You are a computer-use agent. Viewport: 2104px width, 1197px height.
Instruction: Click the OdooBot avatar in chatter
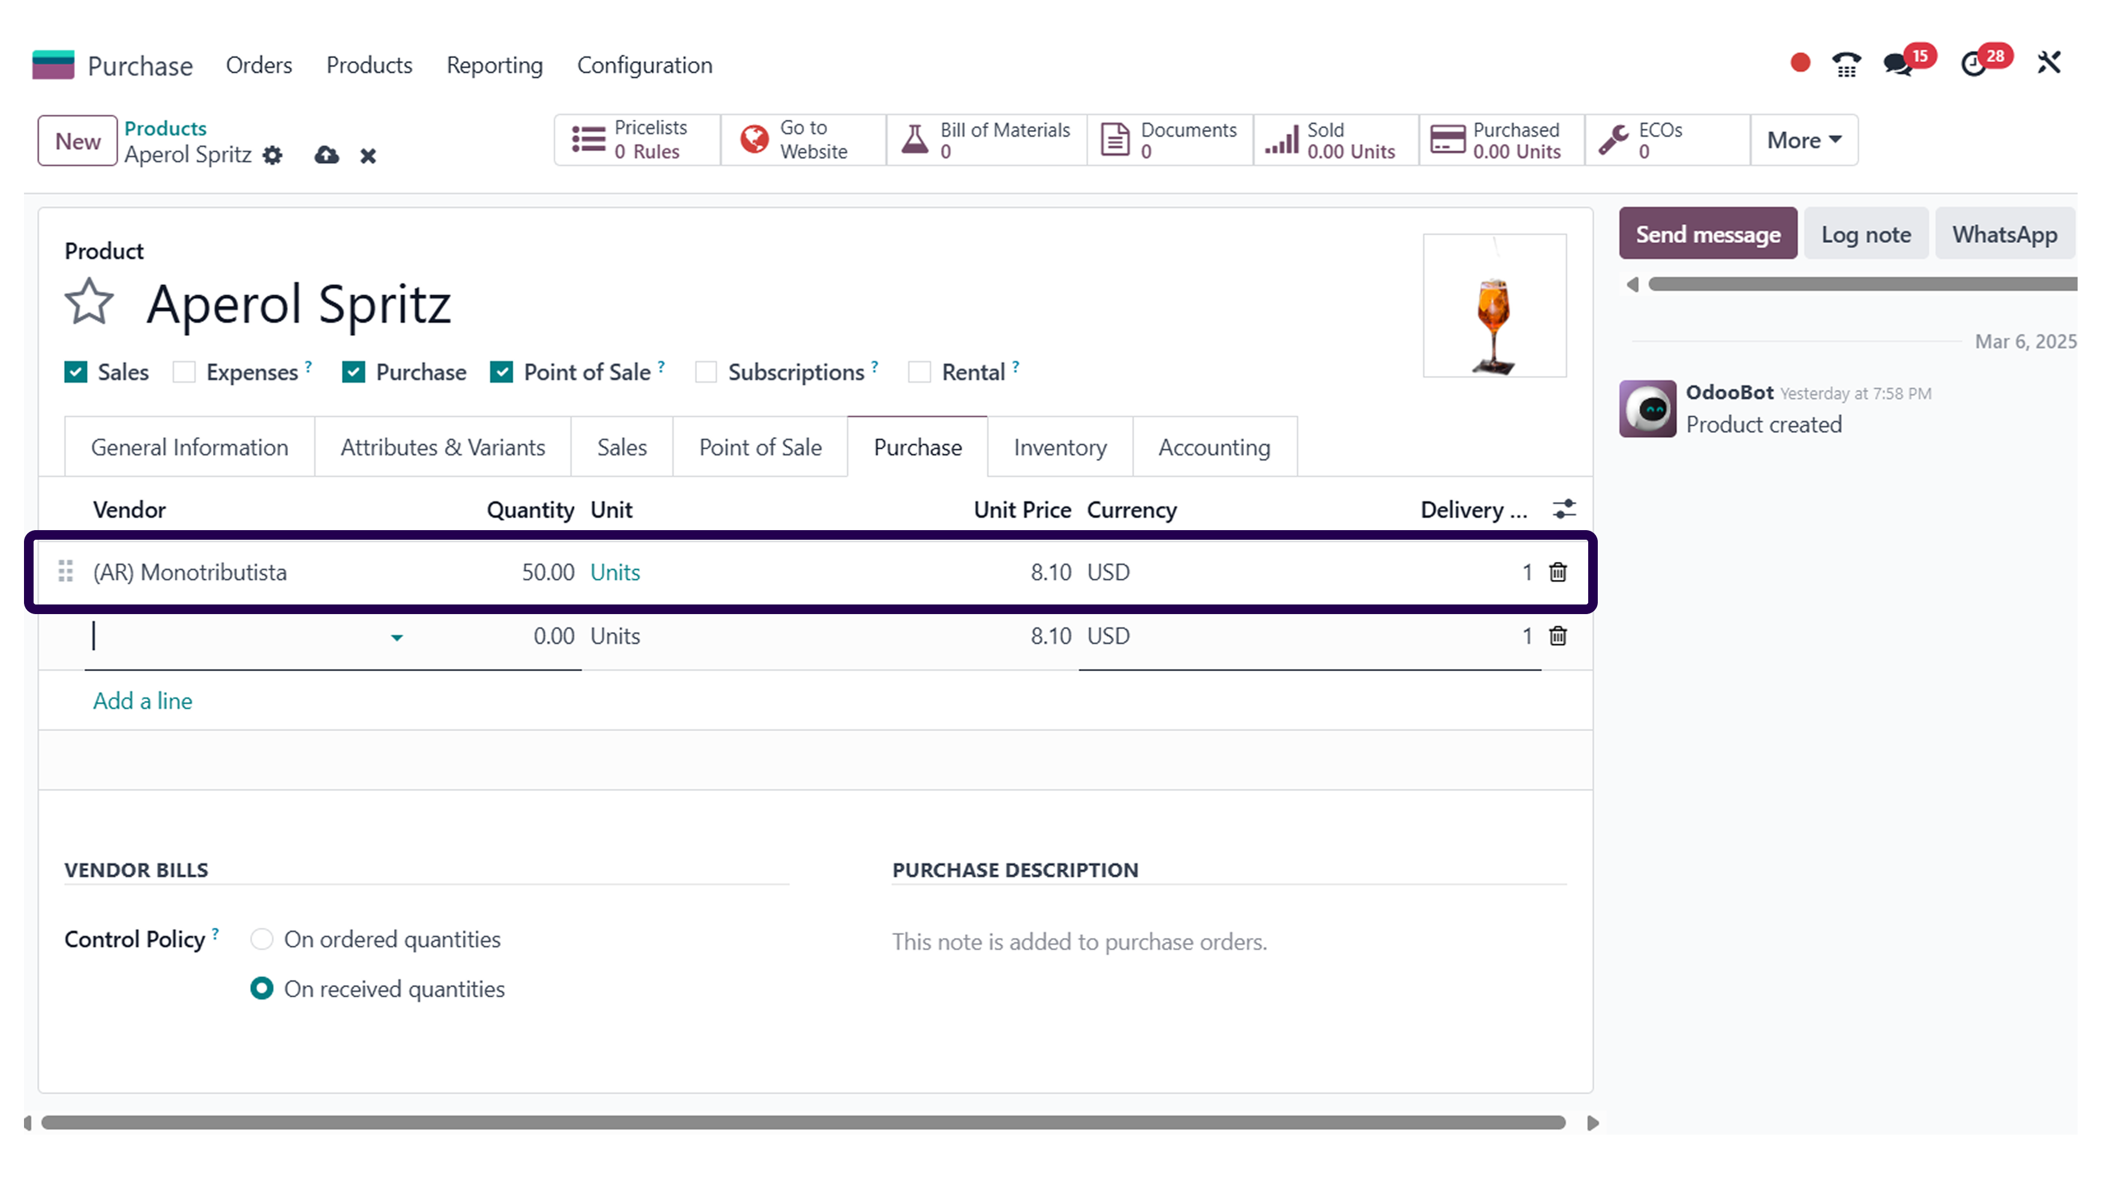coord(1648,408)
